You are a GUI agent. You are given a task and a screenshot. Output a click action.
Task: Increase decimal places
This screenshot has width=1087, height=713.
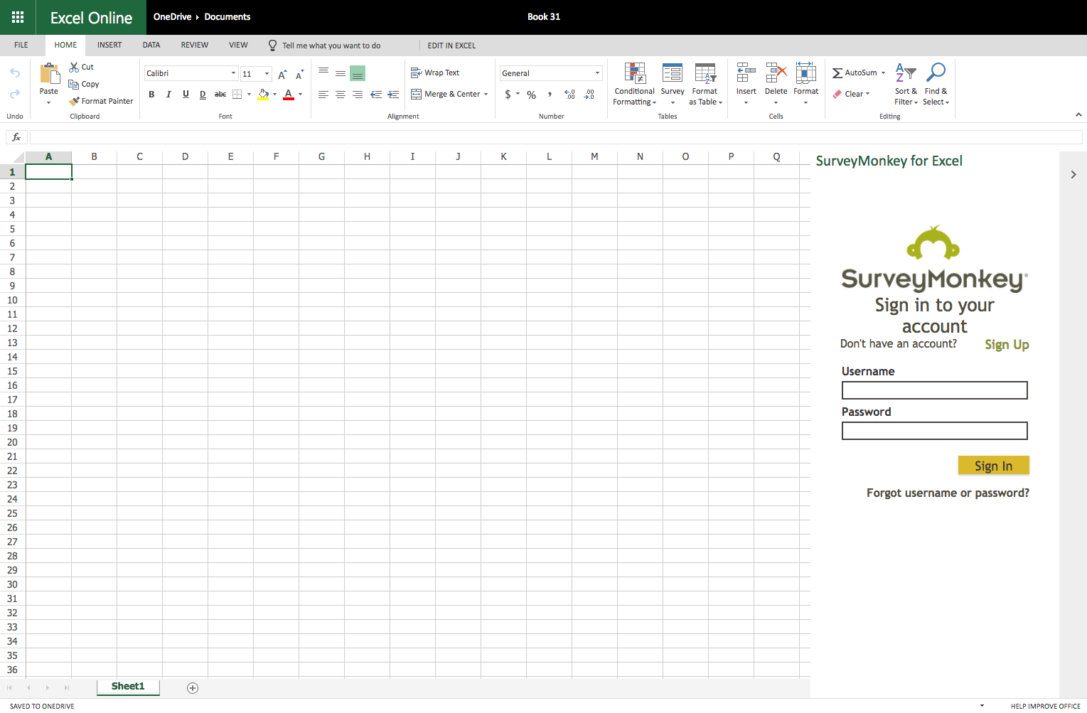click(569, 95)
